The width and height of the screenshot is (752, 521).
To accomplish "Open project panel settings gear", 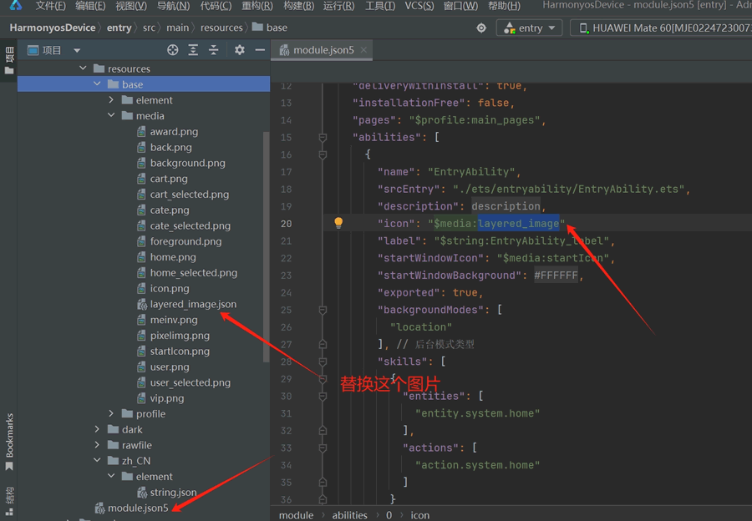I will click(x=239, y=50).
